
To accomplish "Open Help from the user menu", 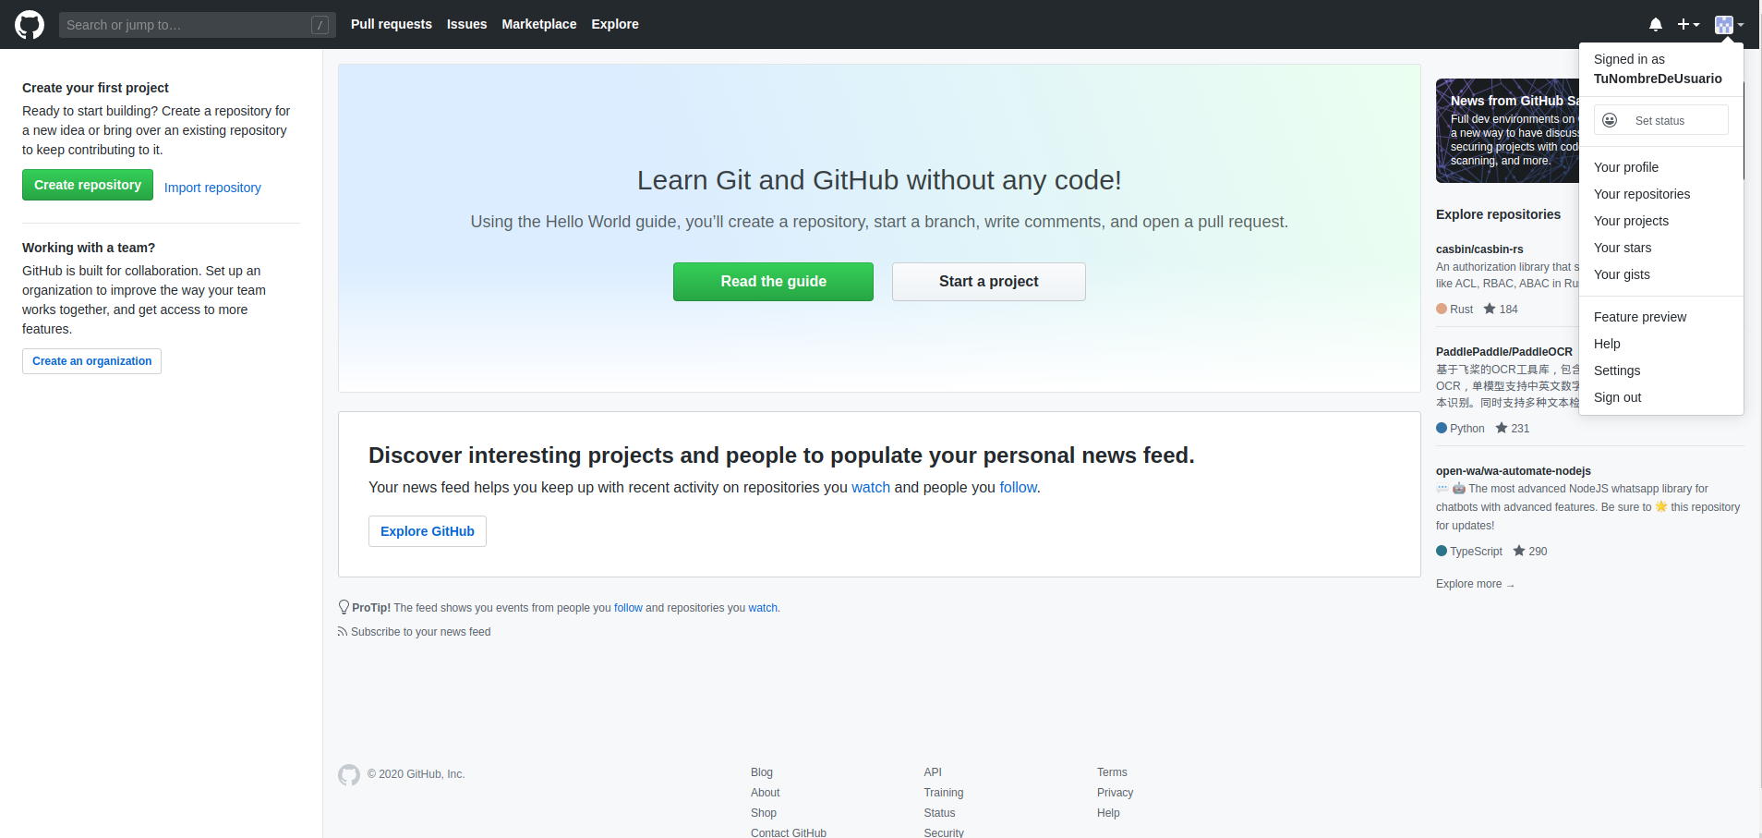I will tap(1661, 344).
